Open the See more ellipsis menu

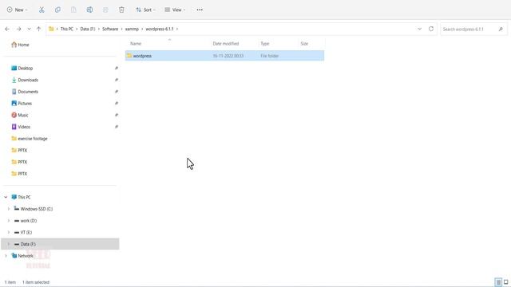(x=200, y=10)
